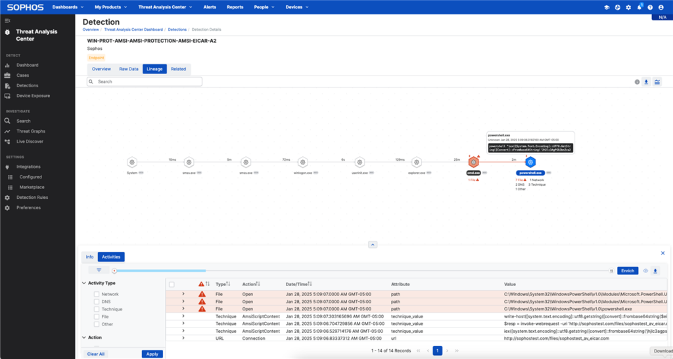Click the download icon above the lineage graph

click(x=646, y=82)
